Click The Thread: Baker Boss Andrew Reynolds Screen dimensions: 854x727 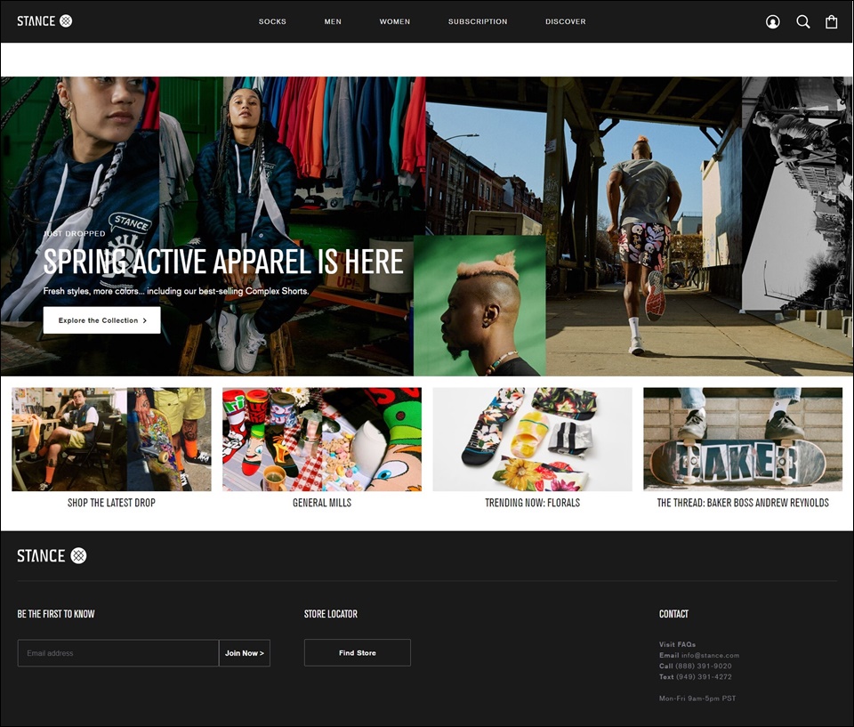click(x=743, y=503)
